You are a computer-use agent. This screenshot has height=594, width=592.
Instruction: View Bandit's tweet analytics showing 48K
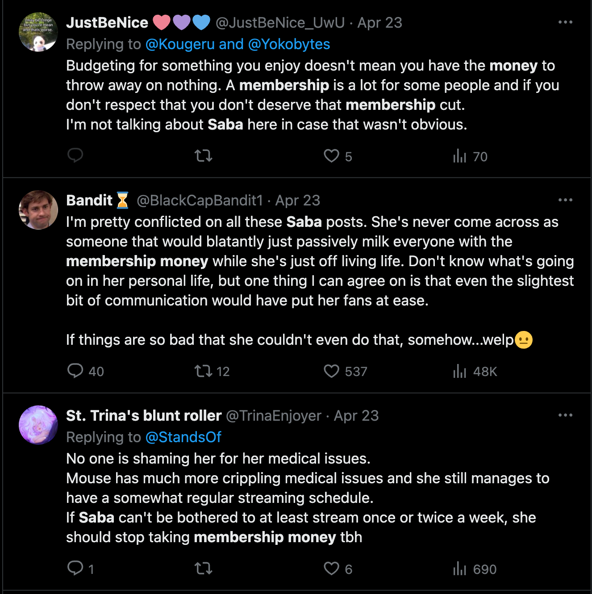coord(475,371)
